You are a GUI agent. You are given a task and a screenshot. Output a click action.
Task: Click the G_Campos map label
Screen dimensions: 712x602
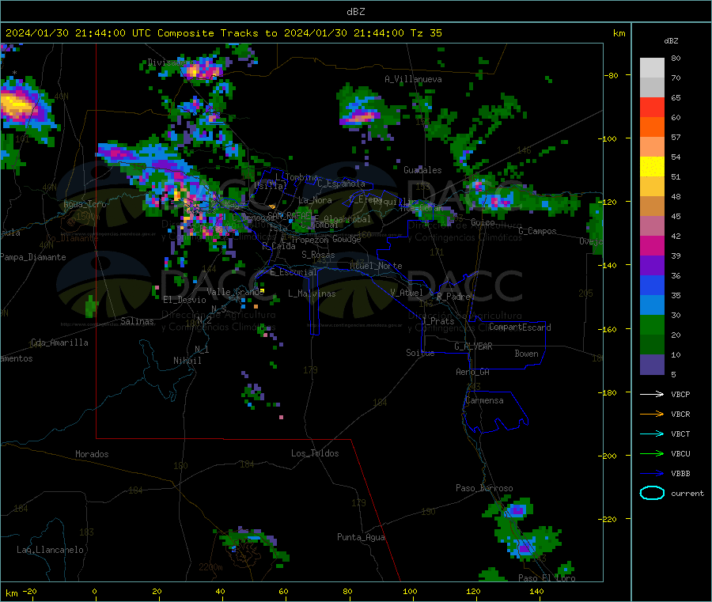537,231
